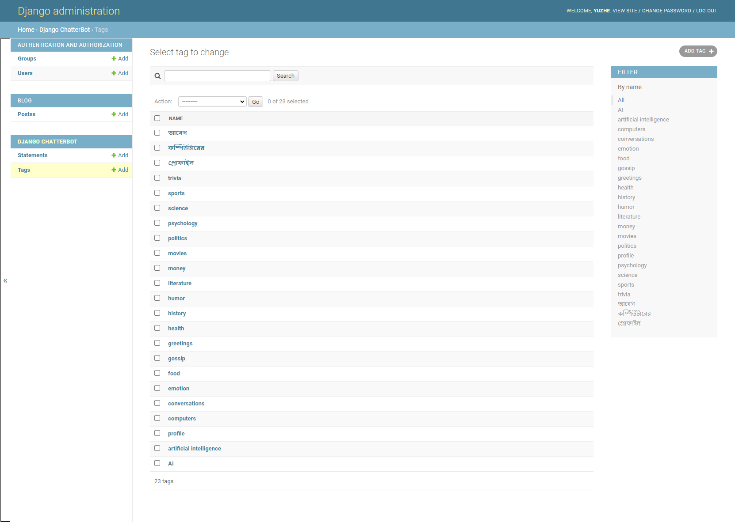The height and width of the screenshot is (522, 735).
Task: Open Django ChatterBot breadcrumb link
Action: [x=65, y=30]
